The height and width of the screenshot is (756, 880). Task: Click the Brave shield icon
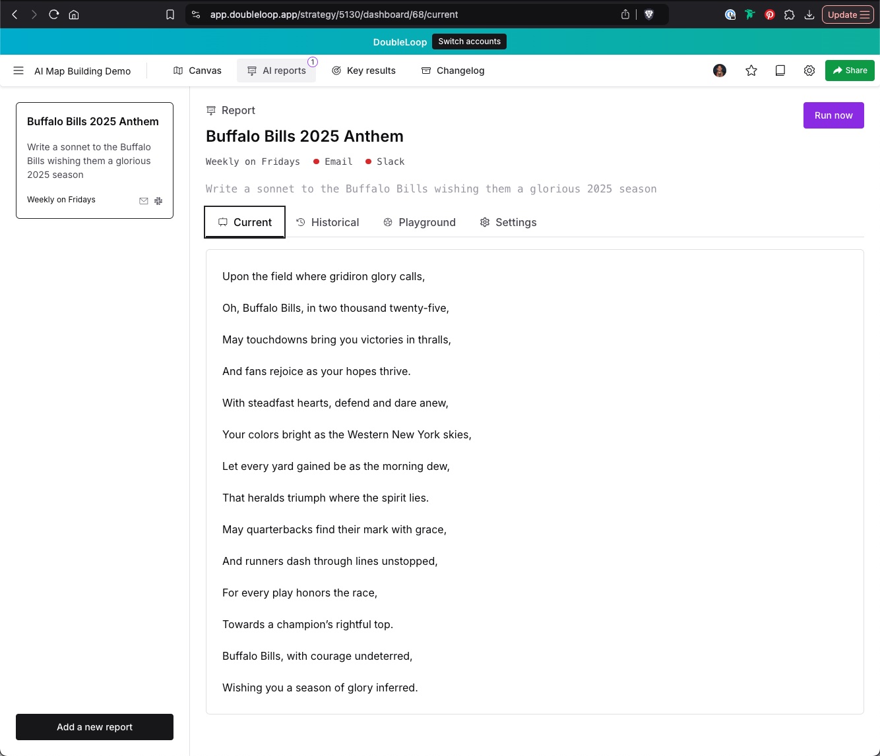pyautogui.click(x=649, y=15)
